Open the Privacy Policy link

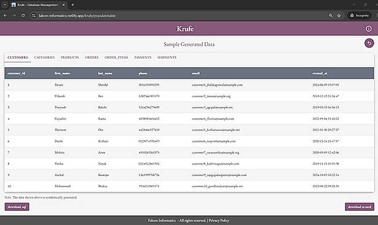(x=219, y=221)
